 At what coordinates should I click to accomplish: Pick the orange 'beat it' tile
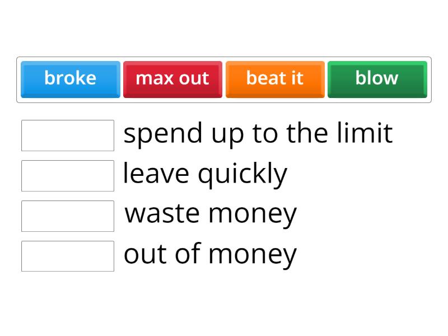(x=275, y=79)
